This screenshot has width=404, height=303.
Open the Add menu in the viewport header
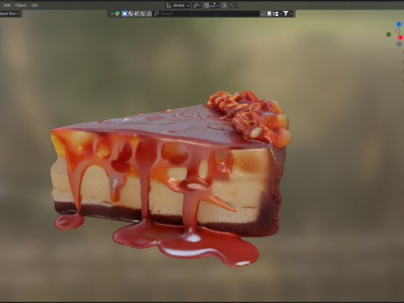pos(7,5)
